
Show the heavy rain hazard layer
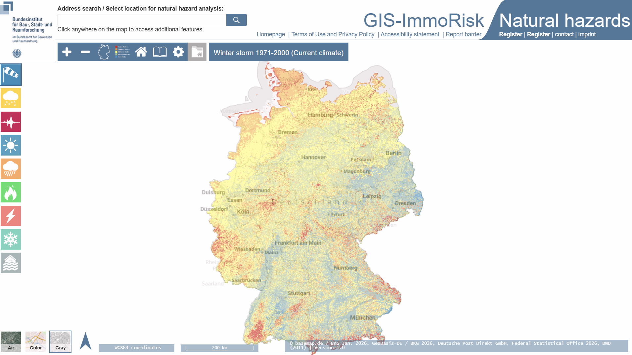coord(11,169)
